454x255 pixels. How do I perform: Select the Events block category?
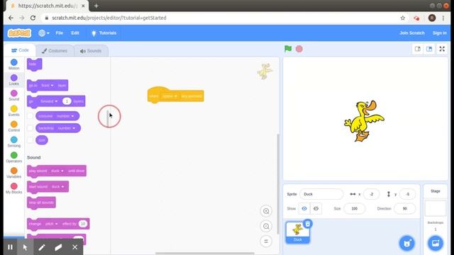(14, 111)
